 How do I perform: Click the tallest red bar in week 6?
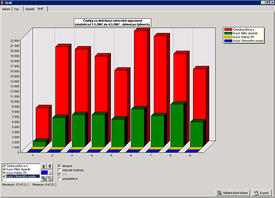(x=141, y=69)
